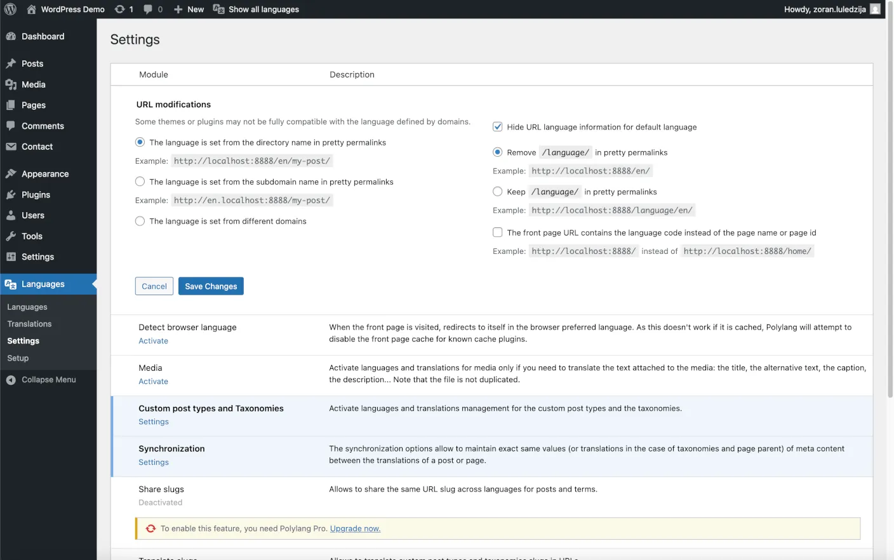Viewport: 894px width, 560px height.
Task: Click the user avatar in admin bar
Action: click(875, 9)
